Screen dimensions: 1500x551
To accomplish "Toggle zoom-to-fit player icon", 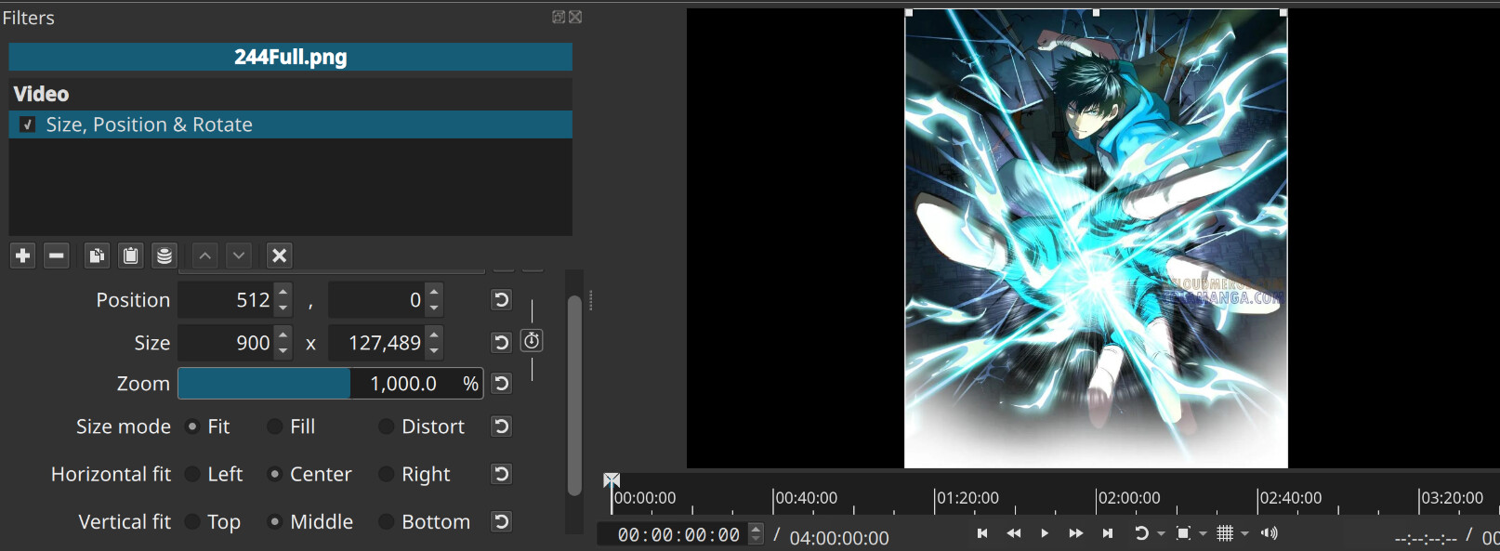I will click(1183, 533).
